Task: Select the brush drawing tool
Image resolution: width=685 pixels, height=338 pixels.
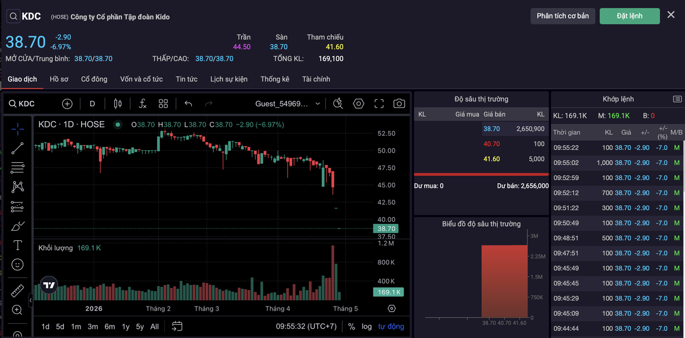Action: (18, 226)
